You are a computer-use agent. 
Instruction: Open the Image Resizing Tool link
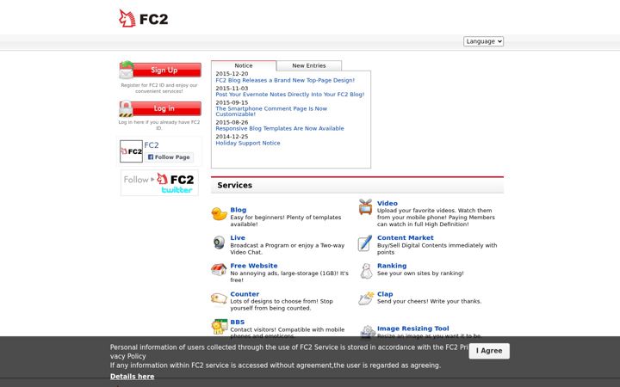pyautogui.click(x=413, y=329)
